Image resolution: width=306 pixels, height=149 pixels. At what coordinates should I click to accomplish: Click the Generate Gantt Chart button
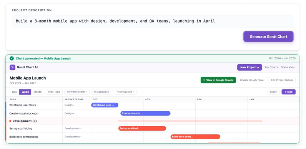tap(268, 36)
